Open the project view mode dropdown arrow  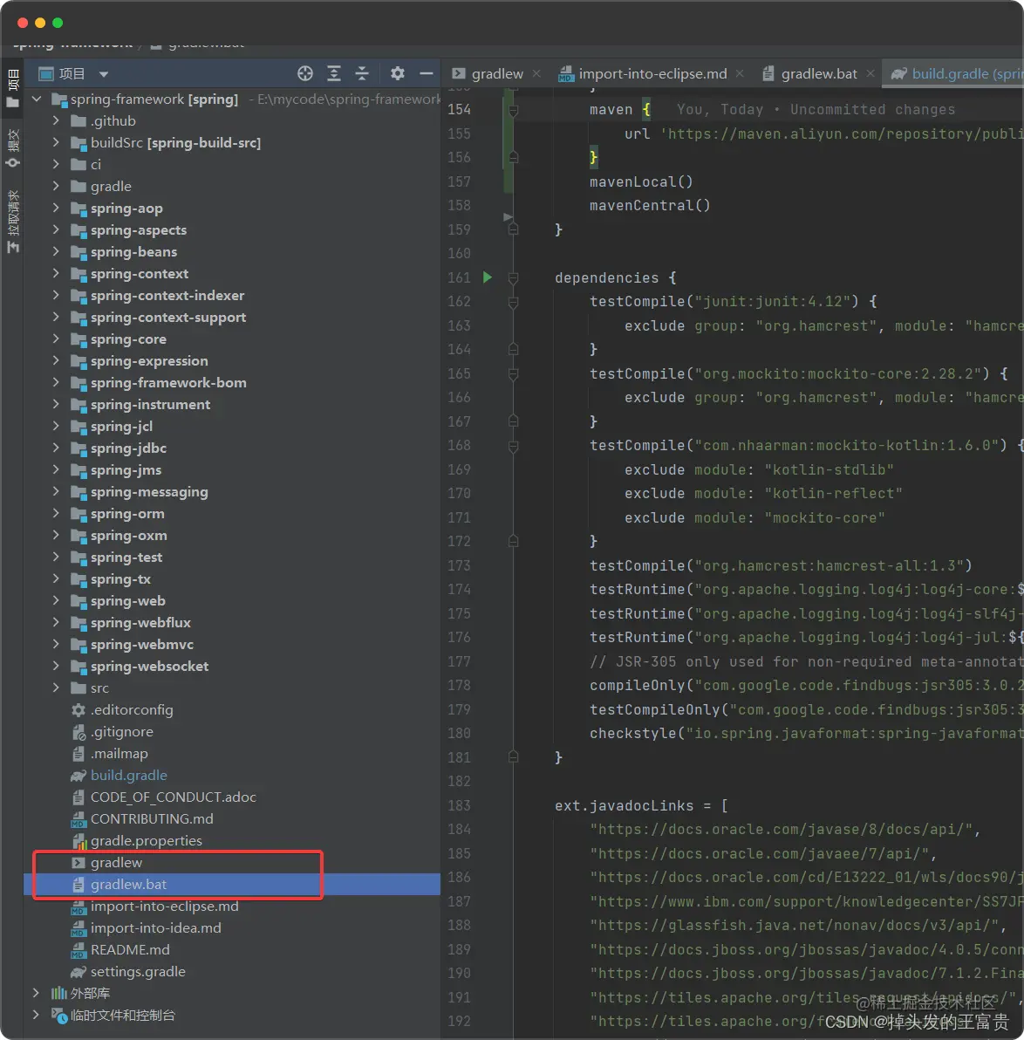tap(104, 74)
